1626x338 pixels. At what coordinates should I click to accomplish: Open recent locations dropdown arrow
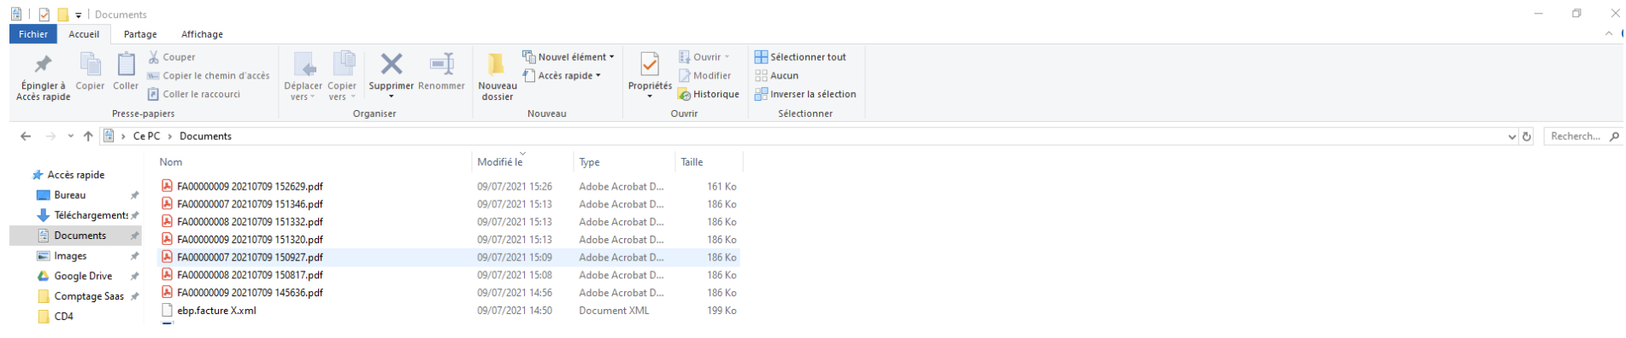tap(70, 137)
